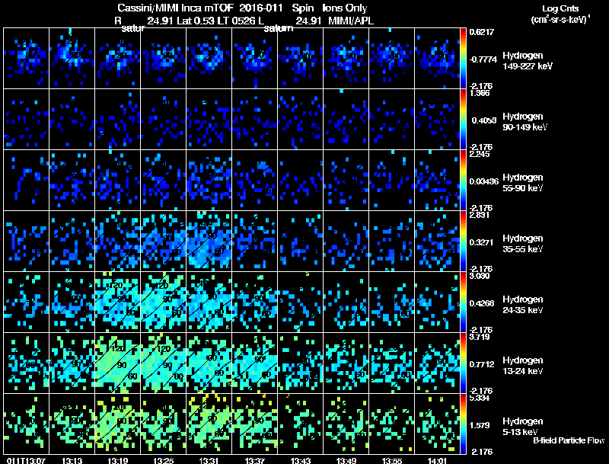
Task: Select the 13:07 panel in Hydrogen 55-90 keV row
Action: click(26, 181)
